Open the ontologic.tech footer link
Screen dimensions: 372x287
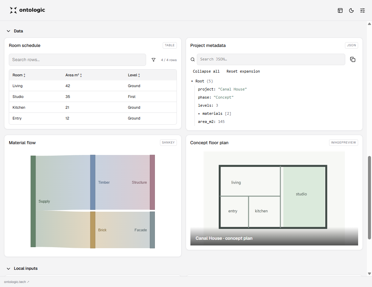point(17,282)
